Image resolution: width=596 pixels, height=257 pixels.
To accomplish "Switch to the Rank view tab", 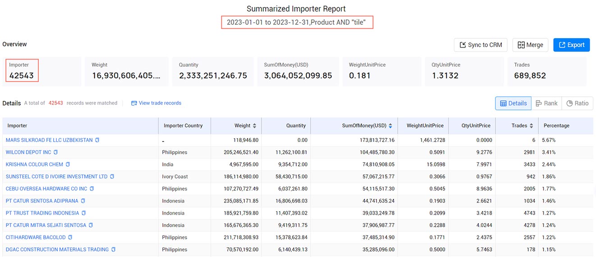I will (546, 103).
